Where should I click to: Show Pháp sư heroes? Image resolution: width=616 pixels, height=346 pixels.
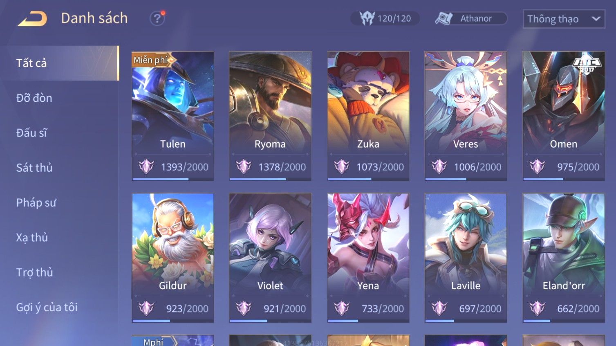pyautogui.click(x=36, y=202)
